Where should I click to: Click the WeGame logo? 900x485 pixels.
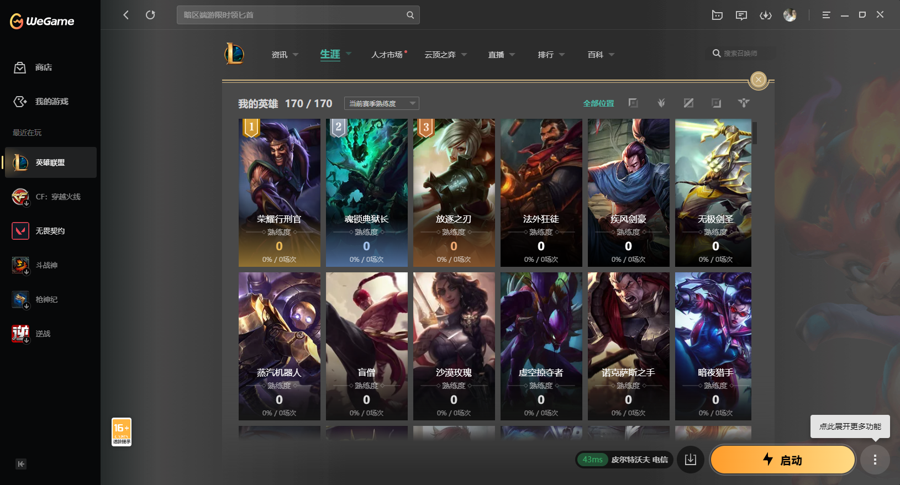42,21
